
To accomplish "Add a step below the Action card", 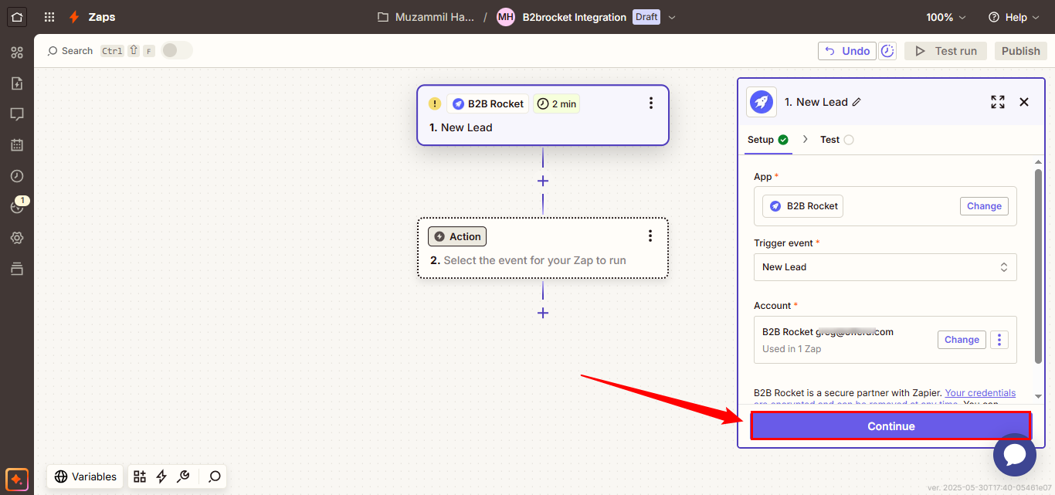I will point(543,313).
